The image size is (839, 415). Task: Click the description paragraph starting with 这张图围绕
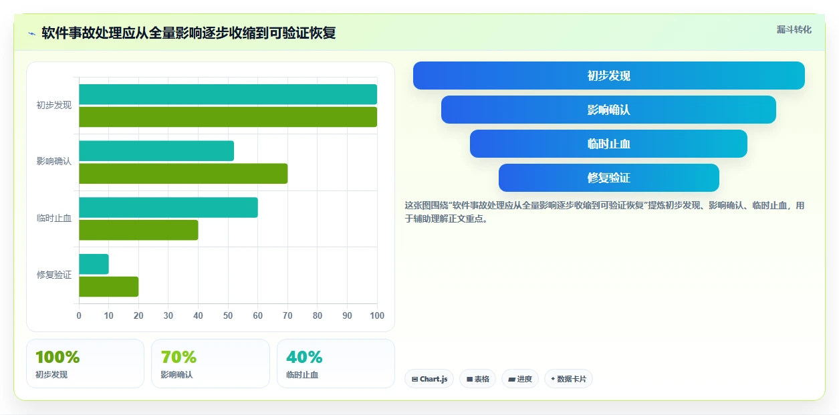(x=605, y=212)
